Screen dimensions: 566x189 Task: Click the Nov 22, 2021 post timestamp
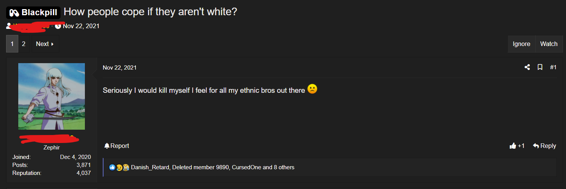click(120, 68)
